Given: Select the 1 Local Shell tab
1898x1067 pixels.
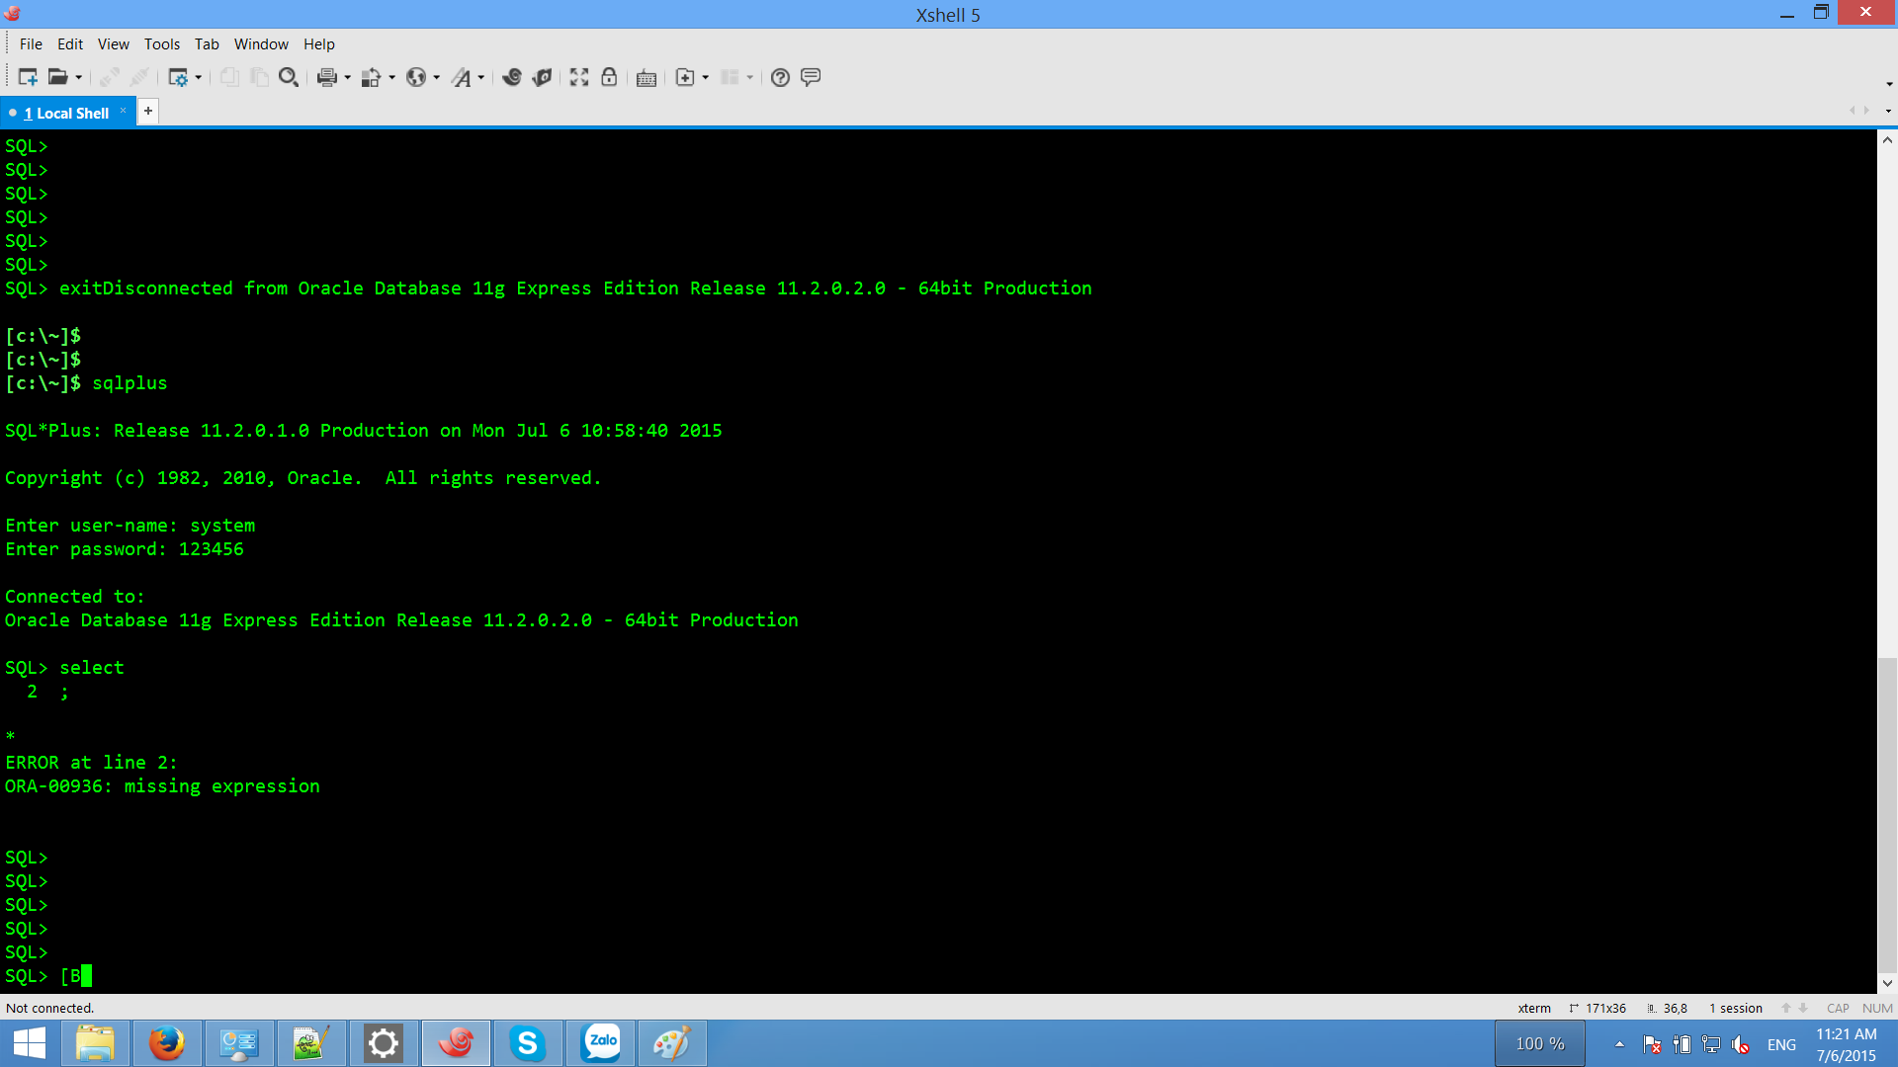Looking at the screenshot, I should point(66,113).
